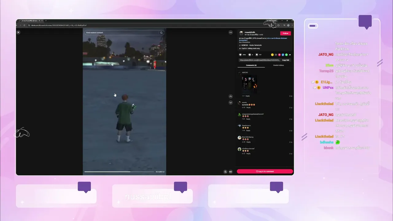Like the comment dated 7-14
The height and width of the screenshot is (221, 393).
(x=290, y=130)
